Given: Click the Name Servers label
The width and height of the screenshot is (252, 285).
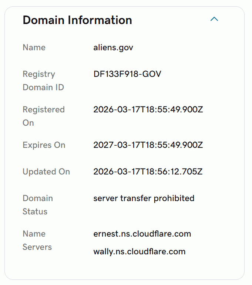Looking at the screenshot, I should click(37, 240).
